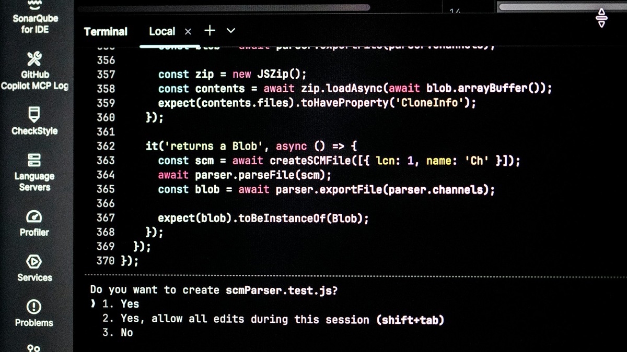This screenshot has height=352, width=627.
Task: Select the Local terminal tab
Action: 162,31
